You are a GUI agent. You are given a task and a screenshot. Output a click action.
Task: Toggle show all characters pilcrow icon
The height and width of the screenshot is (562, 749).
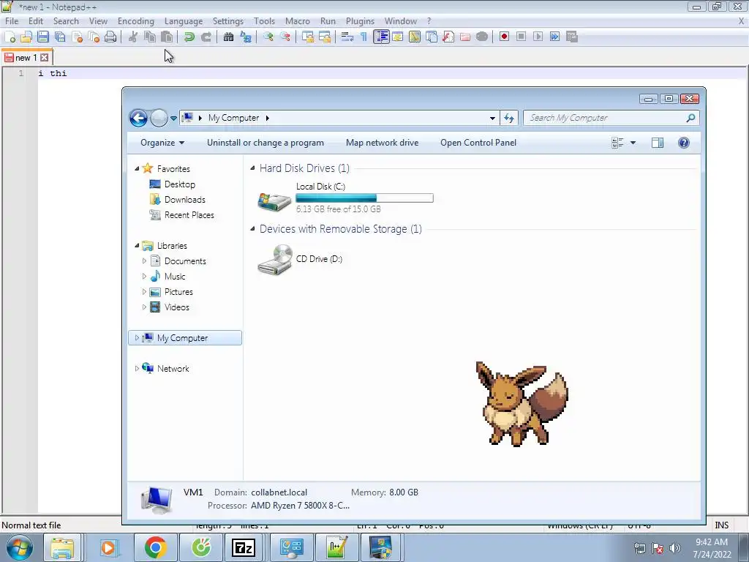point(364,37)
